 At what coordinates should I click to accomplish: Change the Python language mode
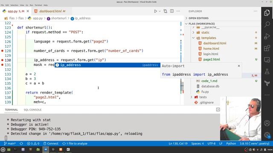231,144
